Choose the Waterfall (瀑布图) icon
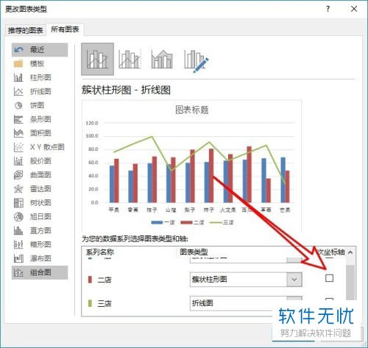Image resolution: width=368 pixels, height=348 pixels. coord(18,258)
